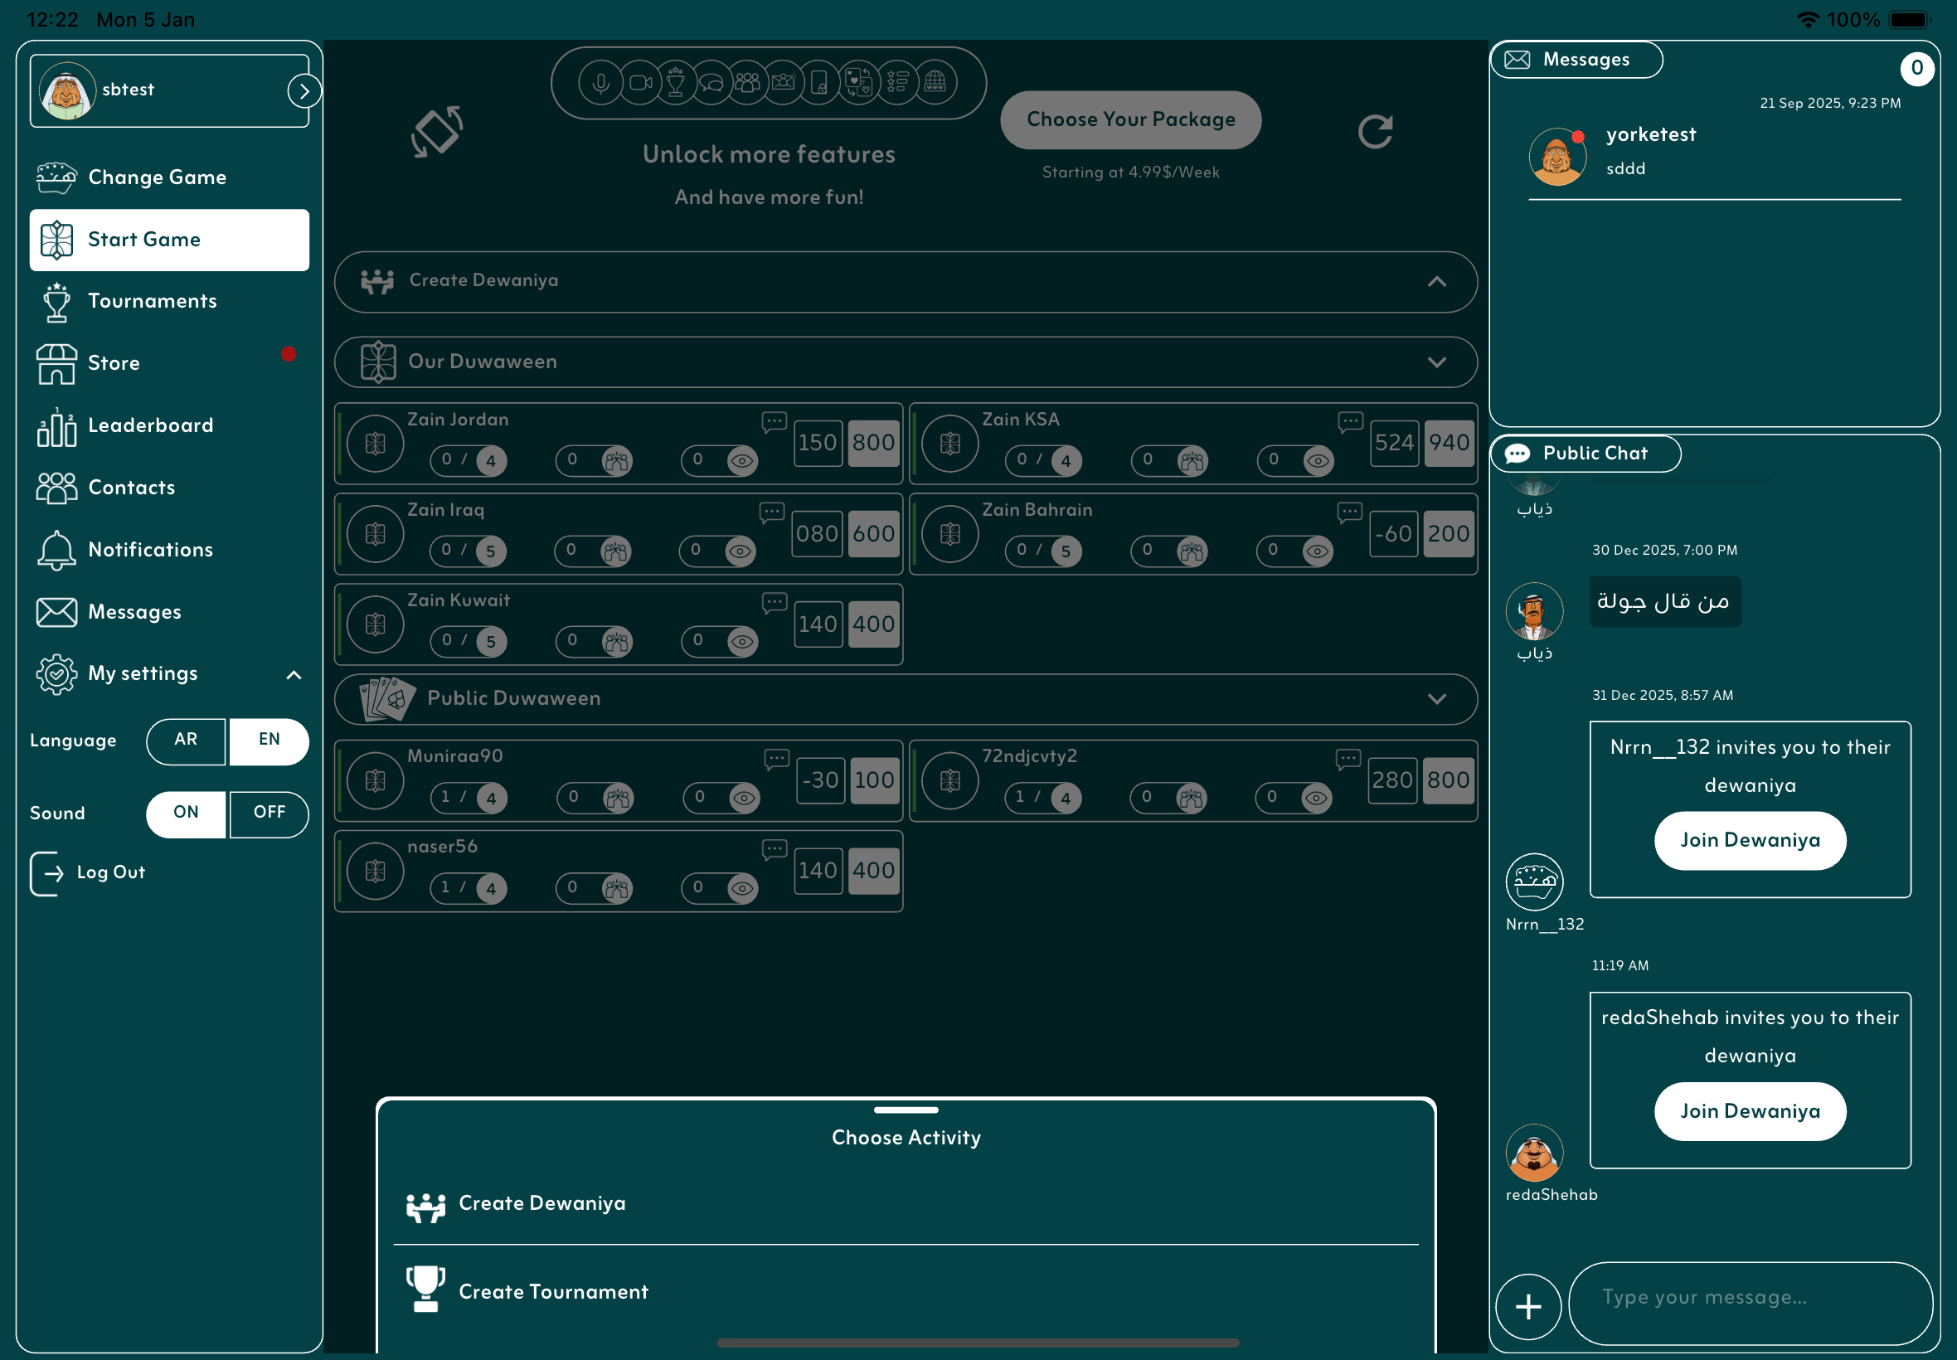Click the plus icon beside the message field

pos(1527,1305)
